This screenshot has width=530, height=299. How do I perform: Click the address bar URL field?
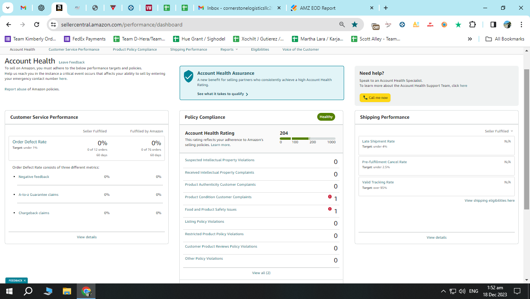click(x=197, y=25)
